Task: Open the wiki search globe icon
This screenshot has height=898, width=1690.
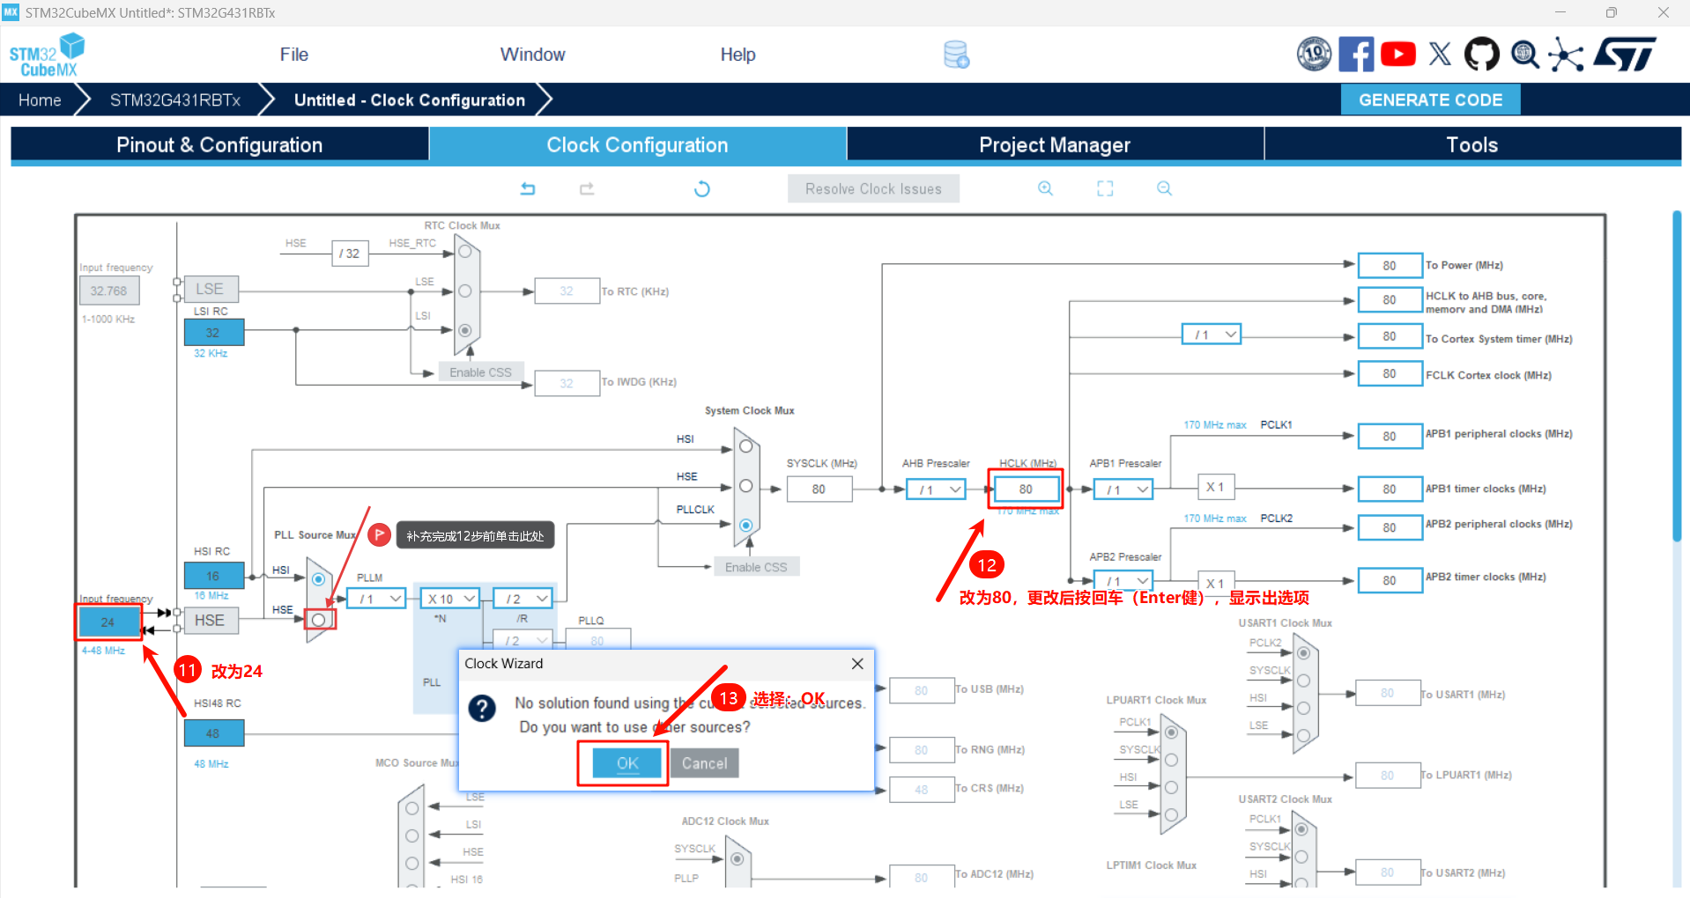Action: (1524, 55)
